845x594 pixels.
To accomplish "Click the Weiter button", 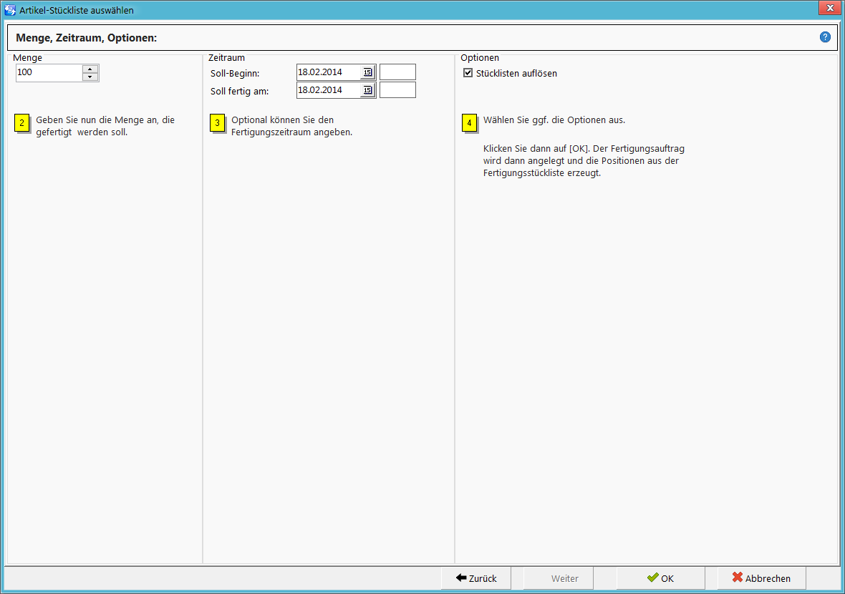I will pos(559,578).
